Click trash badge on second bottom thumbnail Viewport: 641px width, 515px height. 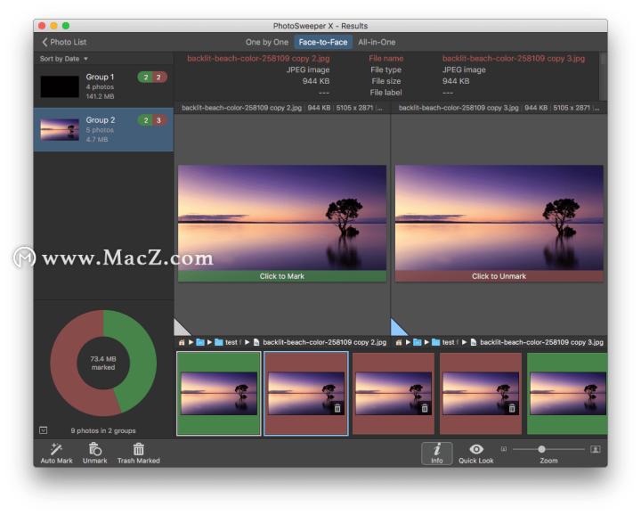(337, 408)
